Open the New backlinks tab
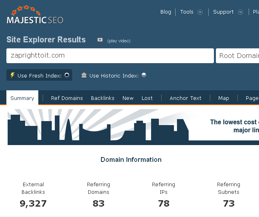The width and height of the screenshot is (259, 217). (x=128, y=98)
